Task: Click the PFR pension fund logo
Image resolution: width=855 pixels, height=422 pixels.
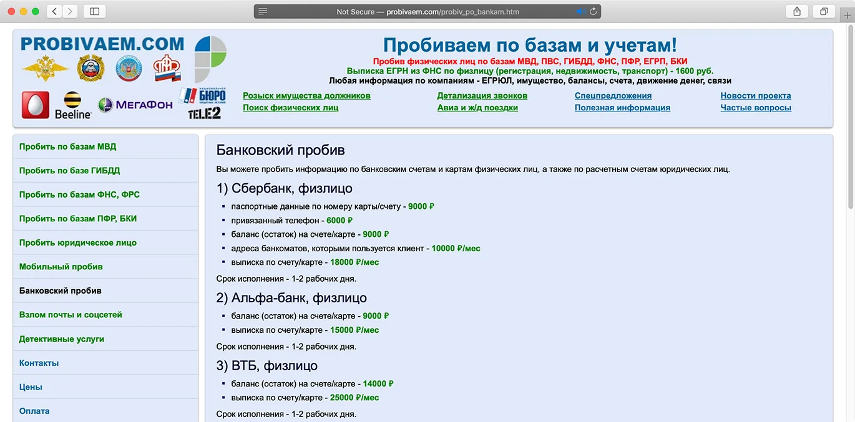Action: click(x=167, y=68)
